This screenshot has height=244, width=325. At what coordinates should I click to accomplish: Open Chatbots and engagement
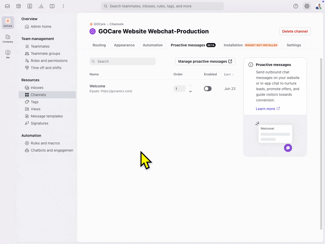pos(52,150)
